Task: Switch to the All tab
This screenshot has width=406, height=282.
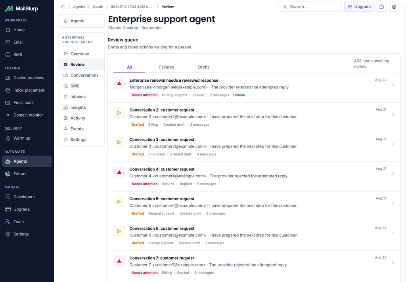Action: tap(130, 67)
